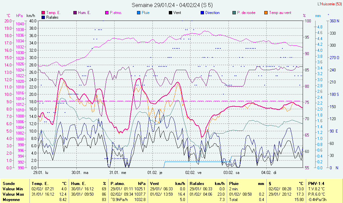Image resolution: width=343 pixels, height=203 pixels.
Task: Select the 'km/h' axis unit label above the chart
Action: [31, 16]
